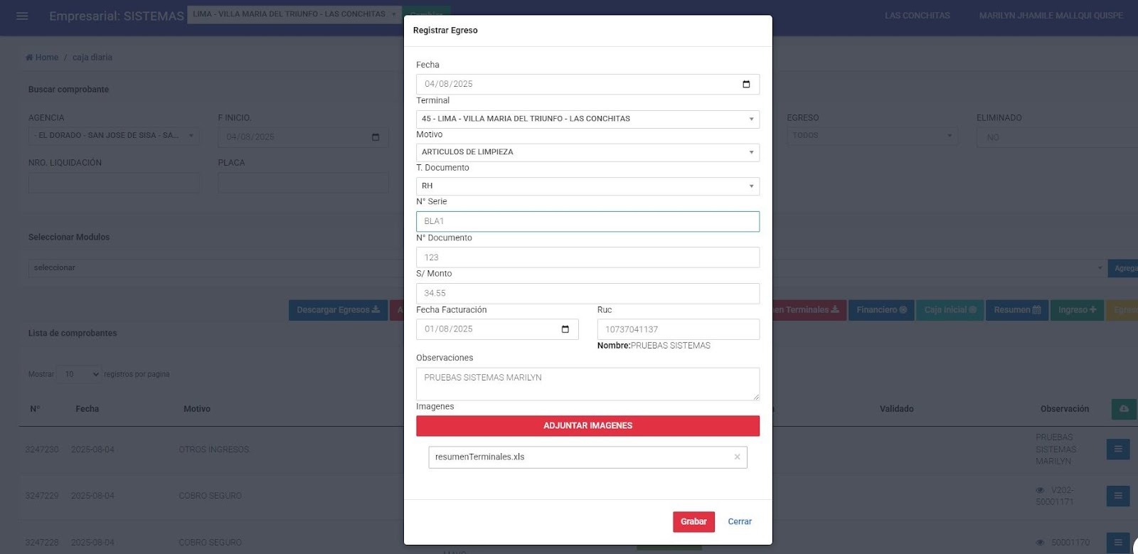The height and width of the screenshot is (554, 1138).
Task: Remove the attached resumenTerminales.xls file
Action: tap(737, 457)
